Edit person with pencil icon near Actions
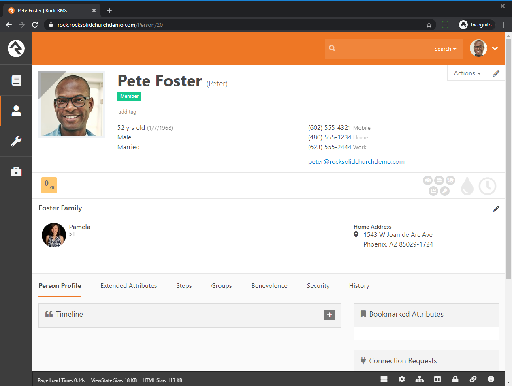Viewport: 512px width, 386px height. coord(496,73)
